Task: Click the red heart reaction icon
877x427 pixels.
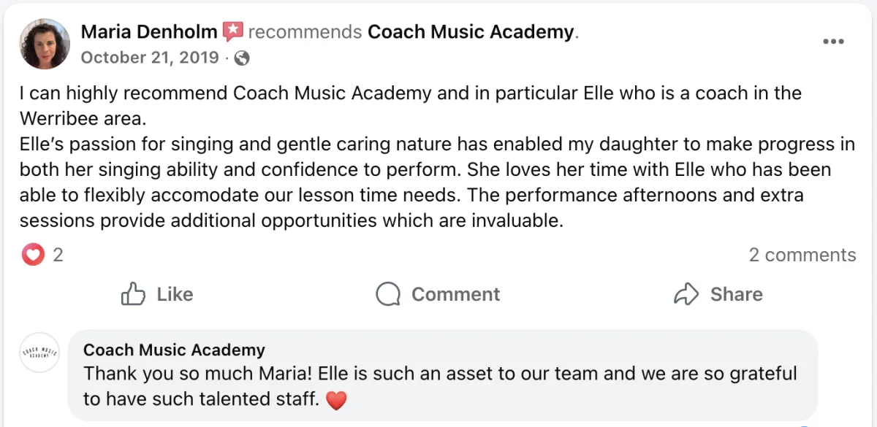Action: pos(33,255)
